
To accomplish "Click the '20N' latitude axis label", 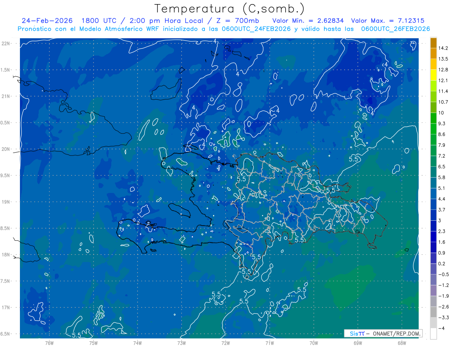I will [6, 149].
